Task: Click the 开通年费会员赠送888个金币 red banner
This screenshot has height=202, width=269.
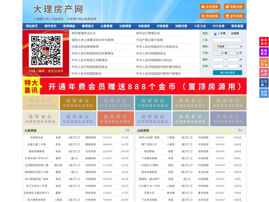Action: click(134, 86)
